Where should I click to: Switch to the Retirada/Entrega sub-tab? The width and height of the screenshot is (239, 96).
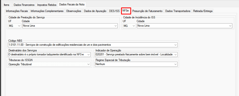pos(203,11)
